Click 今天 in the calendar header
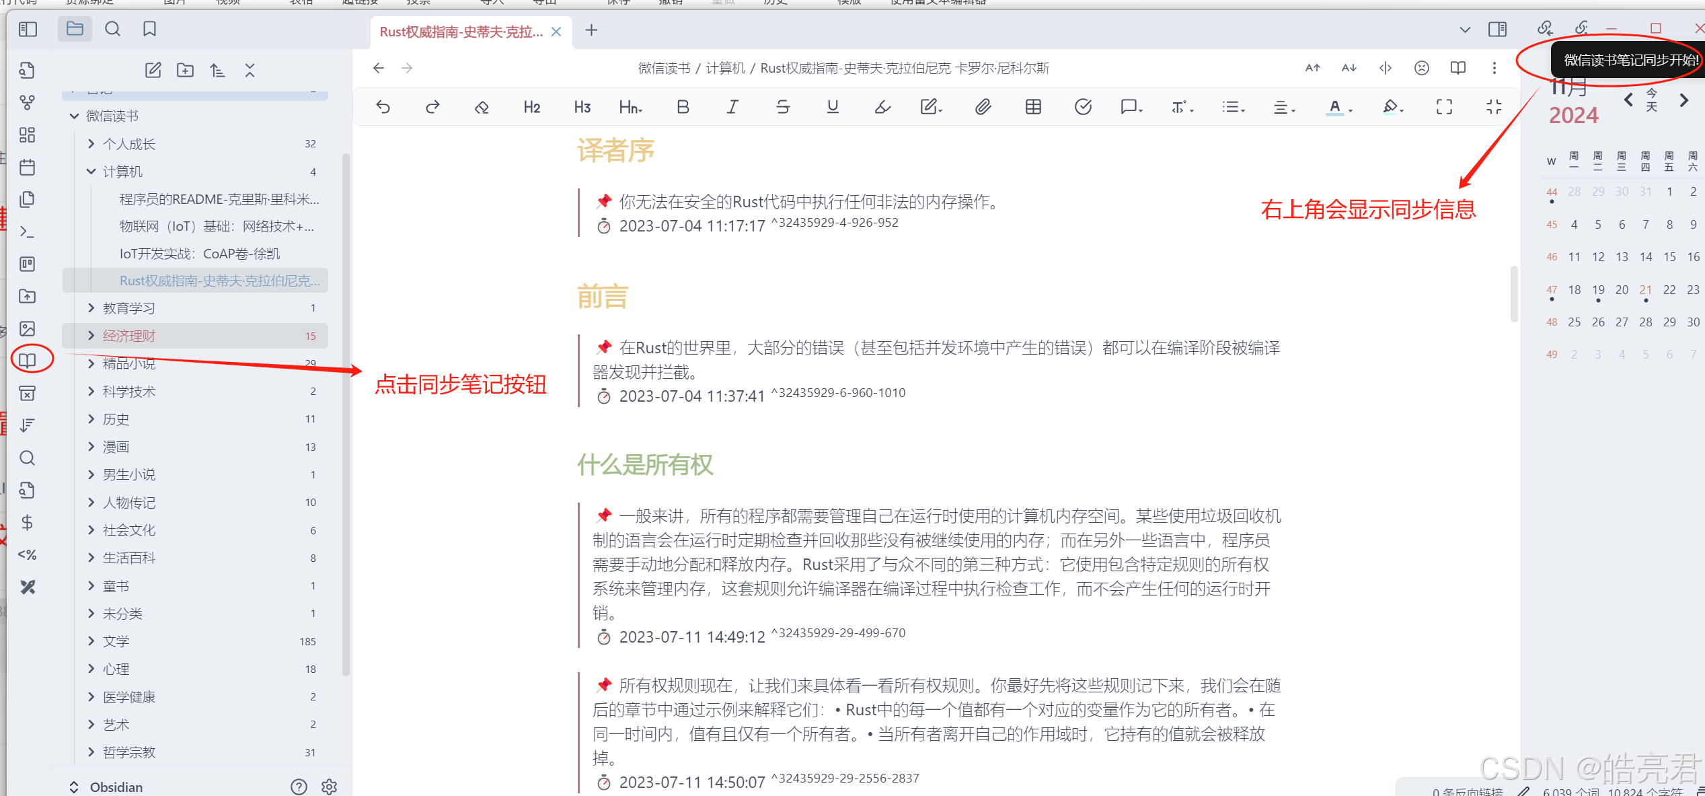The height and width of the screenshot is (796, 1705). (1651, 100)
